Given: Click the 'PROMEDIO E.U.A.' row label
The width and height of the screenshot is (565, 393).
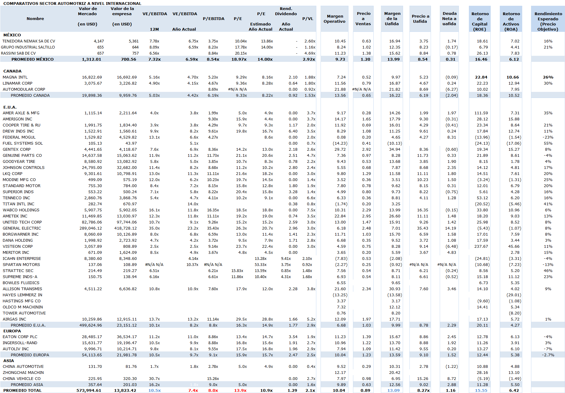Looking at the screenshot, I should 28,325.
